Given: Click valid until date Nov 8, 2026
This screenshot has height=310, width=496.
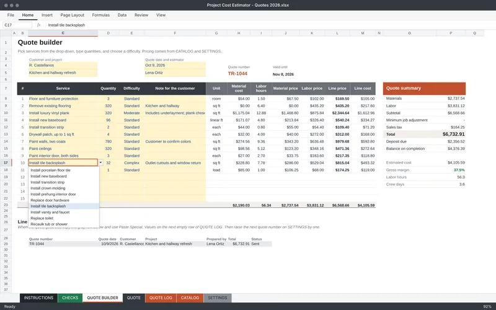Looking at the screenshot, I should (283, 74).
